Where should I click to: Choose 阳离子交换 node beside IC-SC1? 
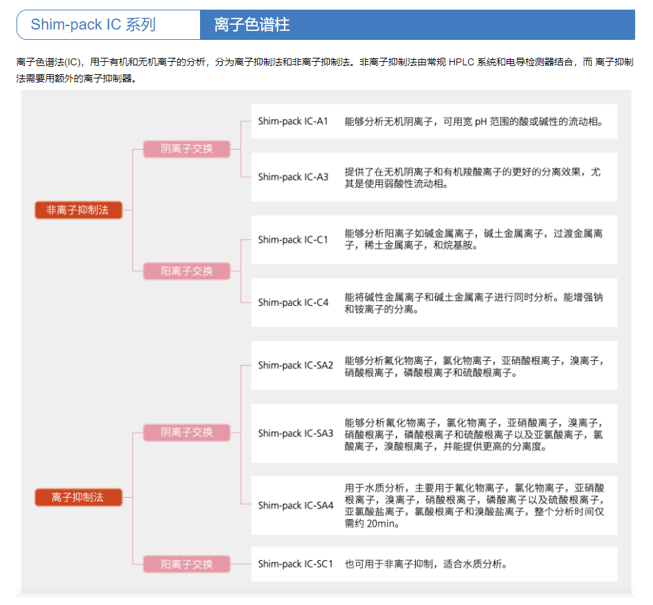click(187, 564)
